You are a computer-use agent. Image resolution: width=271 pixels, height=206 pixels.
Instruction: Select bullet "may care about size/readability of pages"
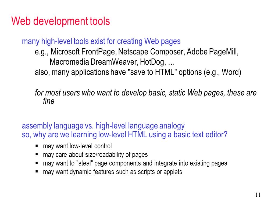(x=95, y=155)
